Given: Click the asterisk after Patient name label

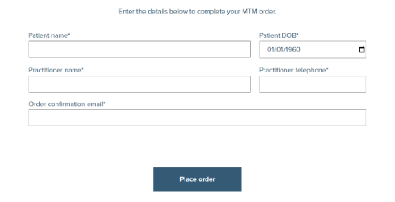Looking at the screenshot, I should coord(69,35).
